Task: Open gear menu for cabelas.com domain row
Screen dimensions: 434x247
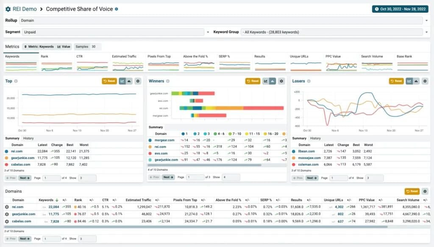Action: click(7, 221)
